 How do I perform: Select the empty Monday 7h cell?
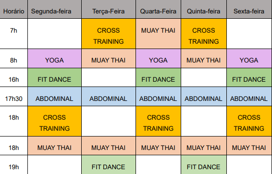coord(54,34)
